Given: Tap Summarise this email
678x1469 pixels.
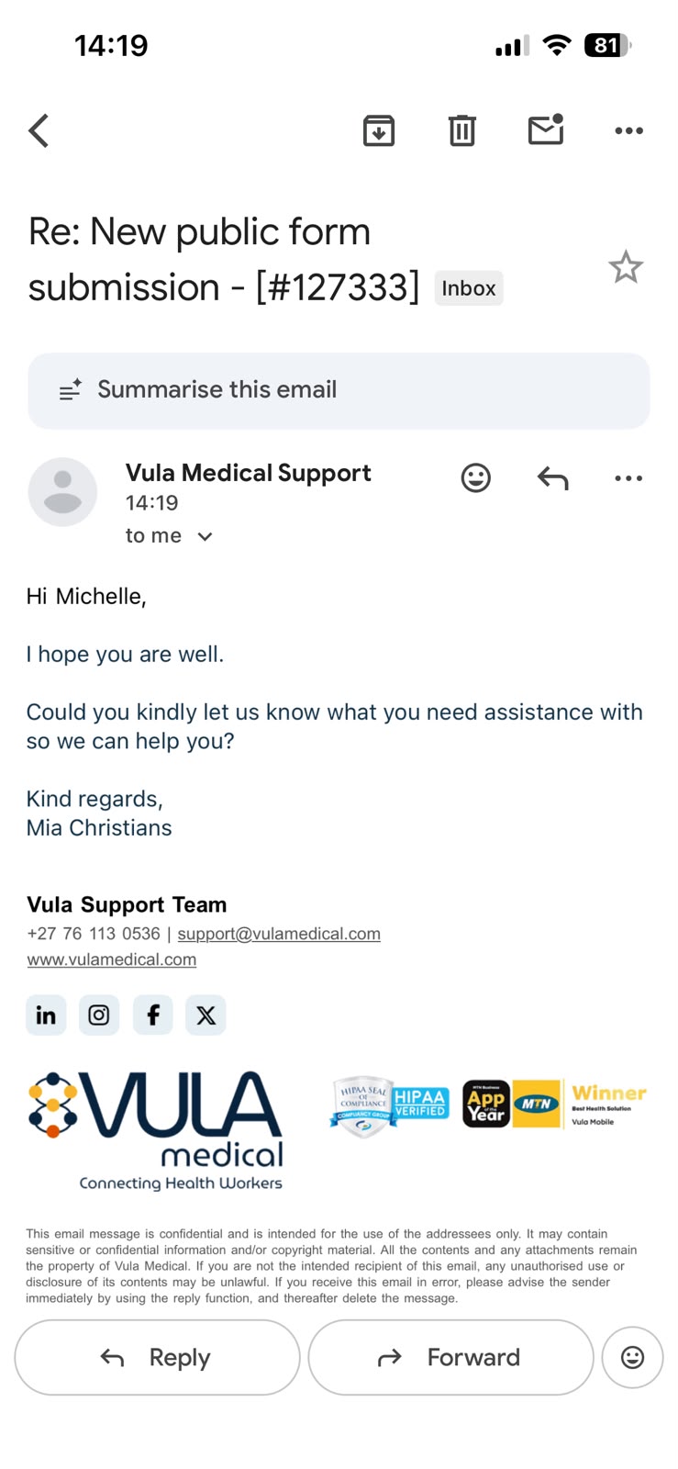Looking at the screenshot, I should [x=339, y=390].
